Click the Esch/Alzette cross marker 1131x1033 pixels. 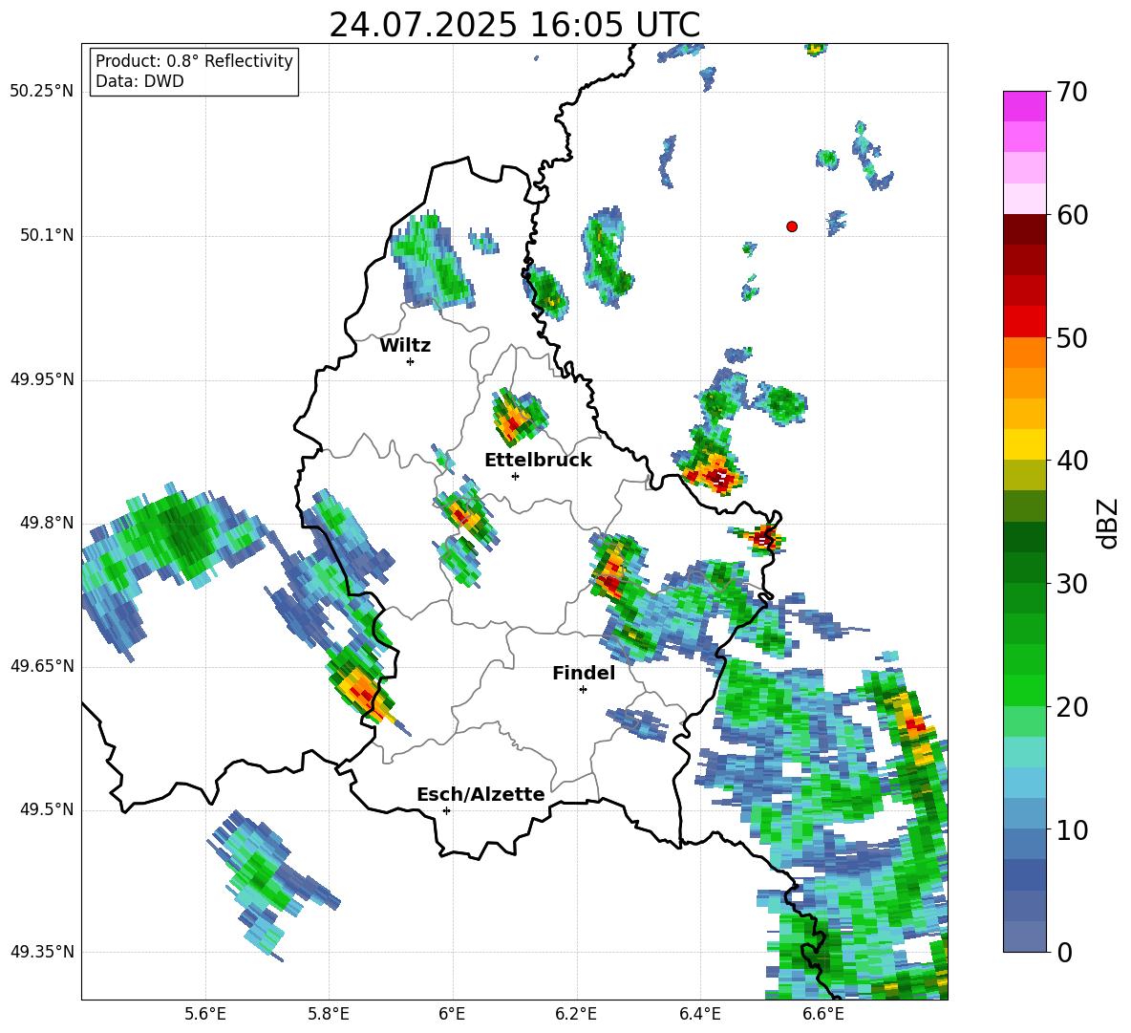click(x=446, y=810)
